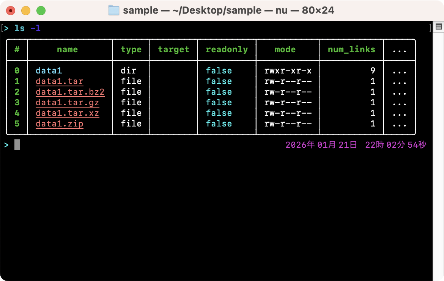Screen dimensions: 444x281
Task: Expand the '...' header to show hidden columns
Action: click(399, 50)
